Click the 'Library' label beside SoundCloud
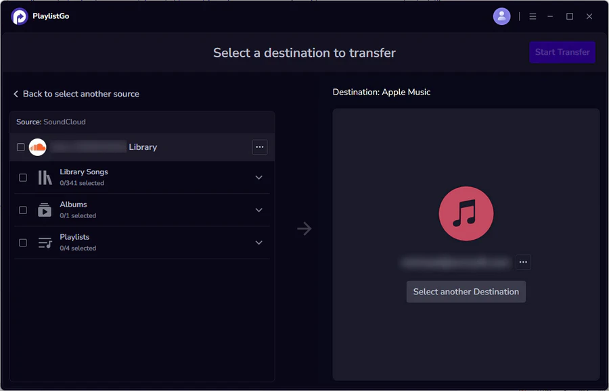The width and height of the screenshot is (609, 391). tap(143, 147)
